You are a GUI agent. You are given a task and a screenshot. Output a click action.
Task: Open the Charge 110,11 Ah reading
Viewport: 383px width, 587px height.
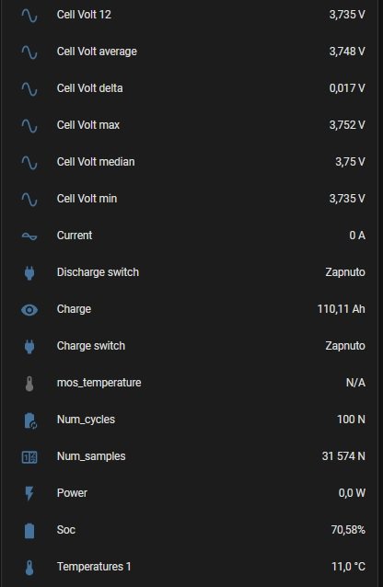pos(341,309)
